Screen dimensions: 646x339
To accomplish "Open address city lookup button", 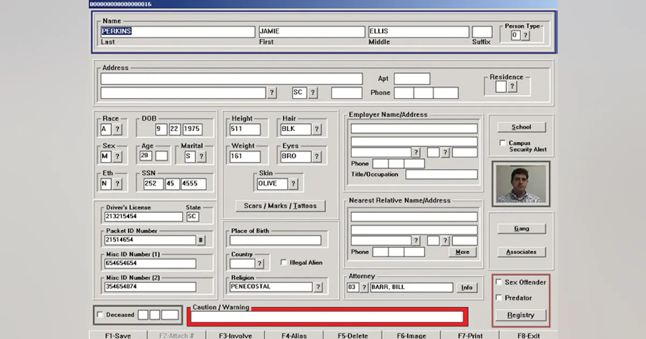I will tap(272, 93).
